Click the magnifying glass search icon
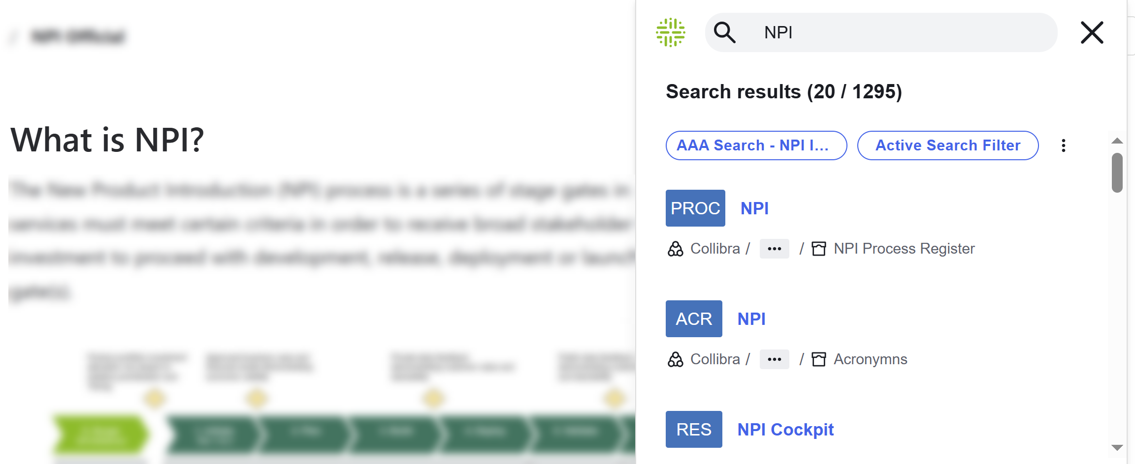 pyautogui.click(x=725, y=32)
